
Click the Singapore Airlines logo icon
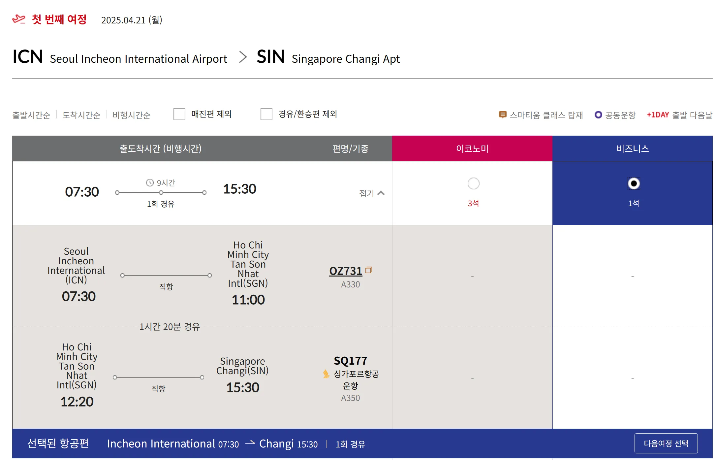click(x=326, y=374)
